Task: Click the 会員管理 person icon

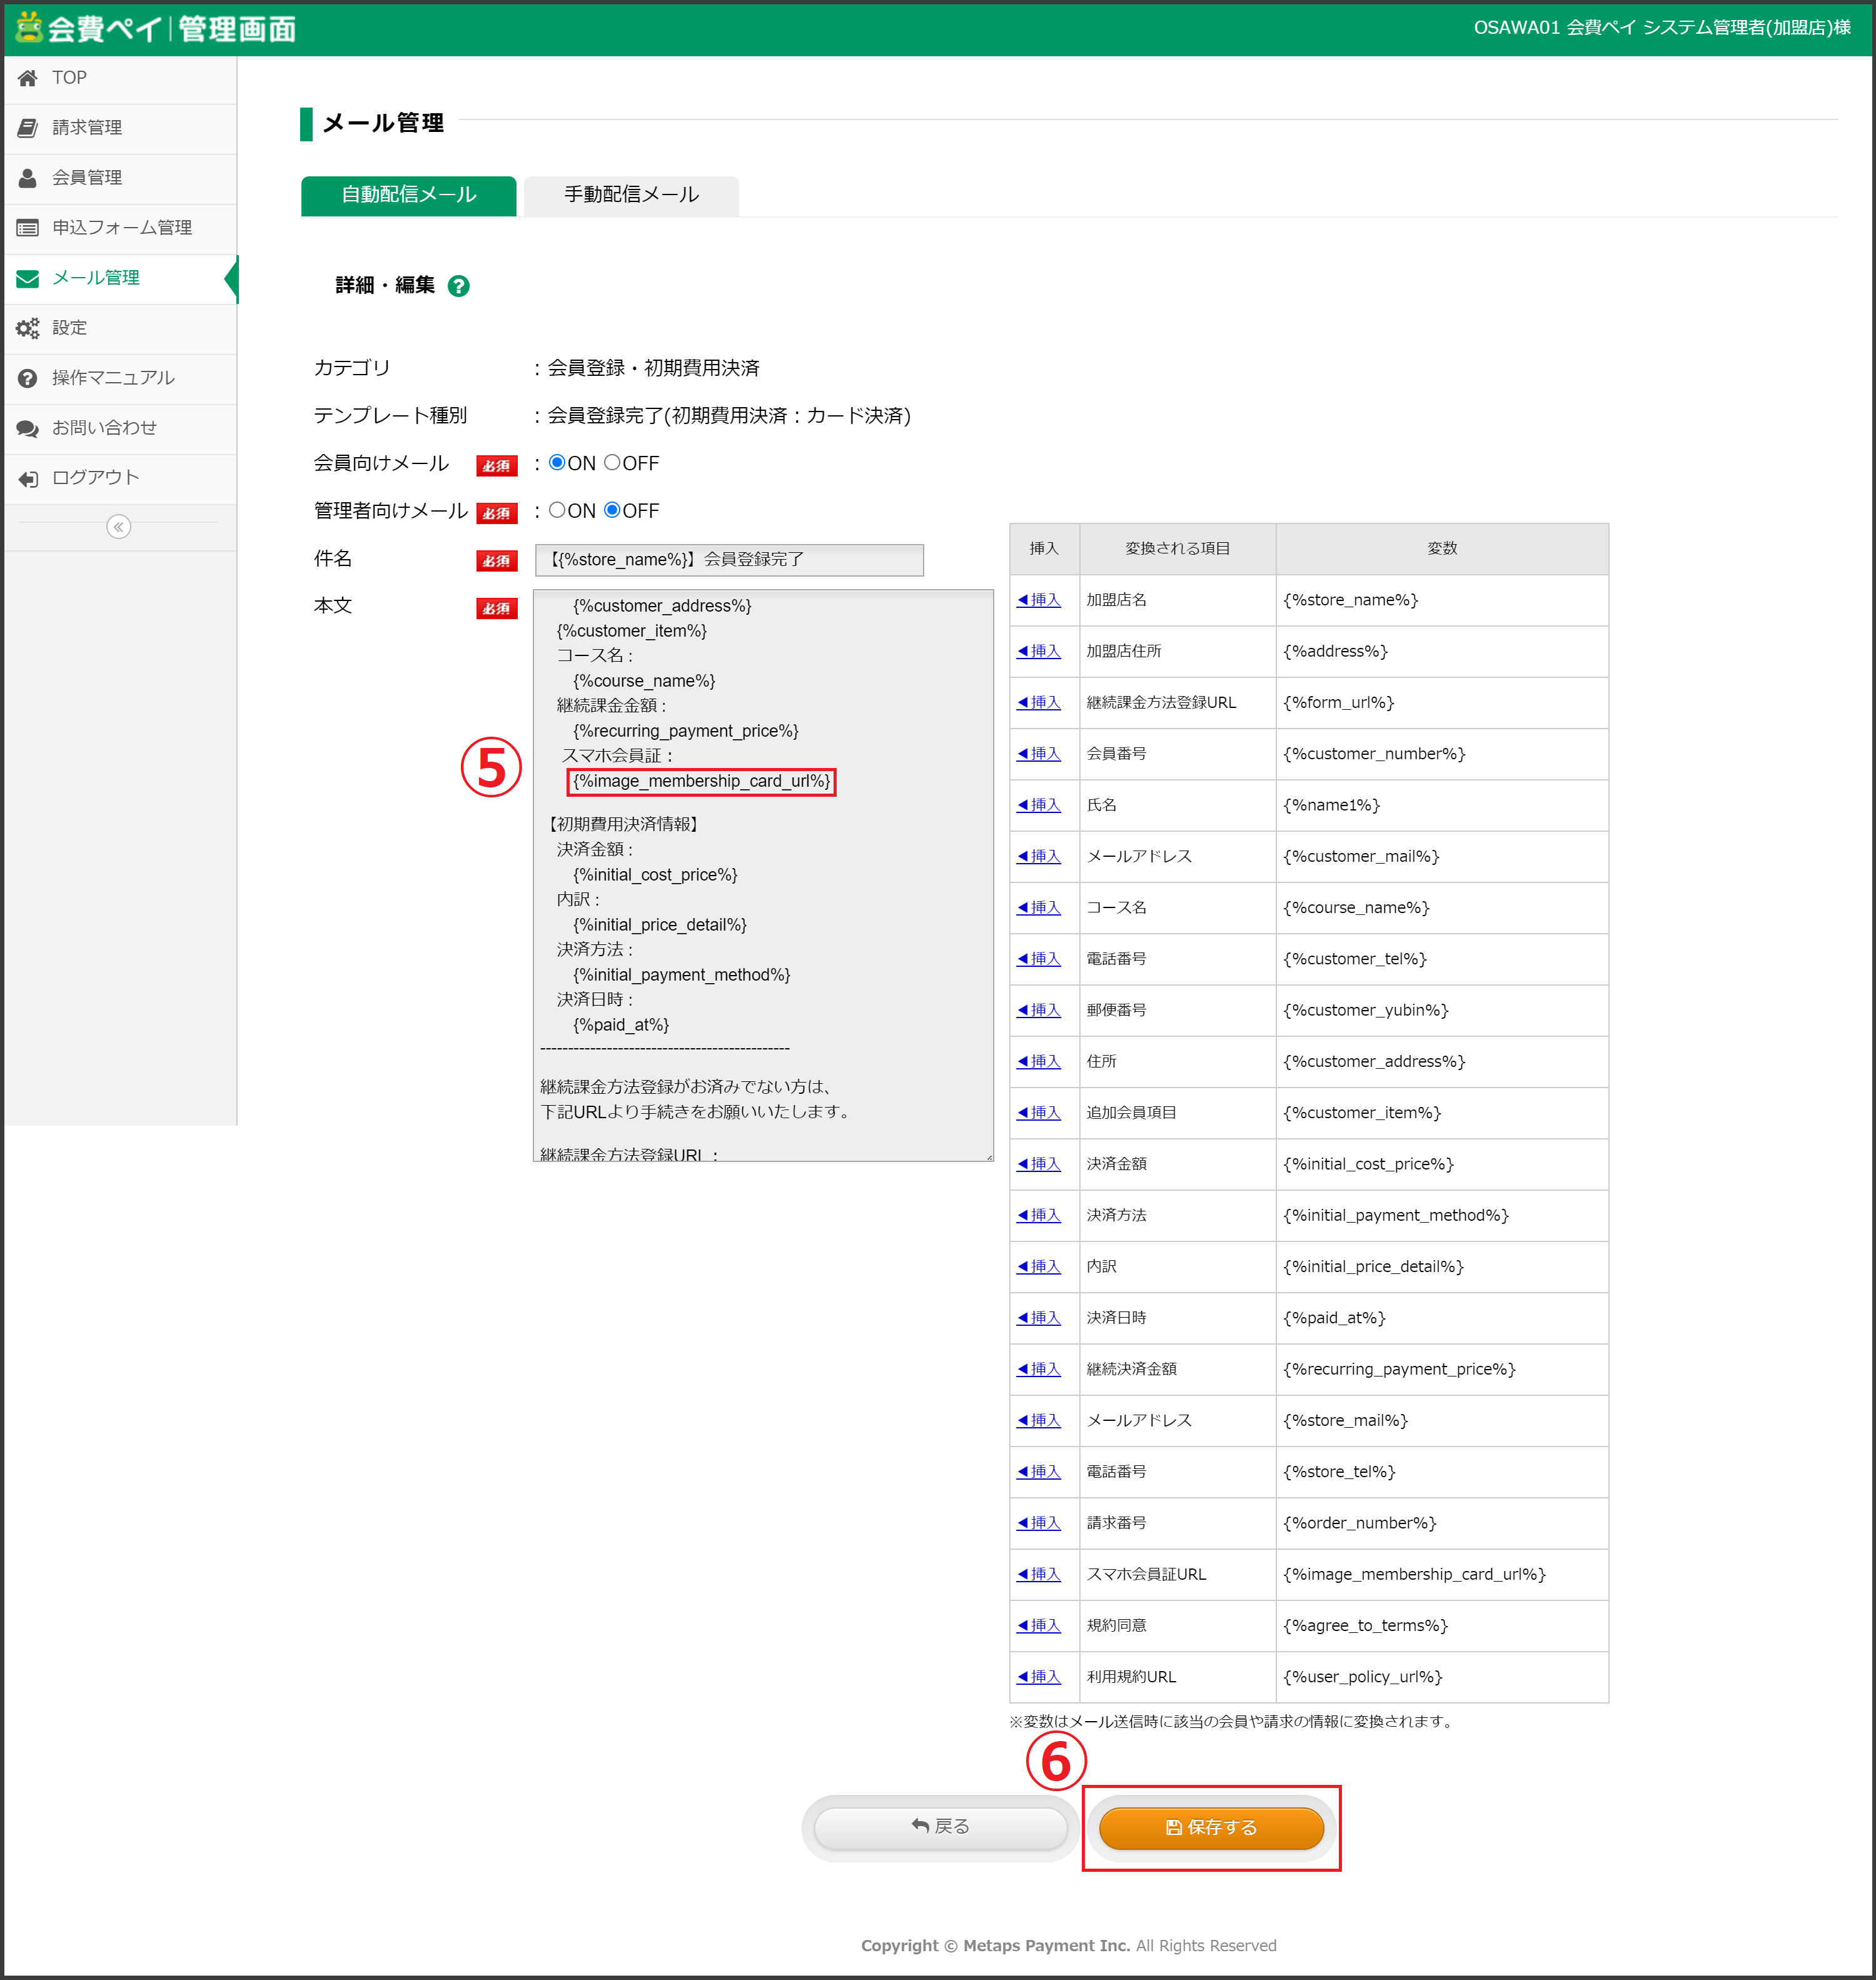Action: click(27, 178)
